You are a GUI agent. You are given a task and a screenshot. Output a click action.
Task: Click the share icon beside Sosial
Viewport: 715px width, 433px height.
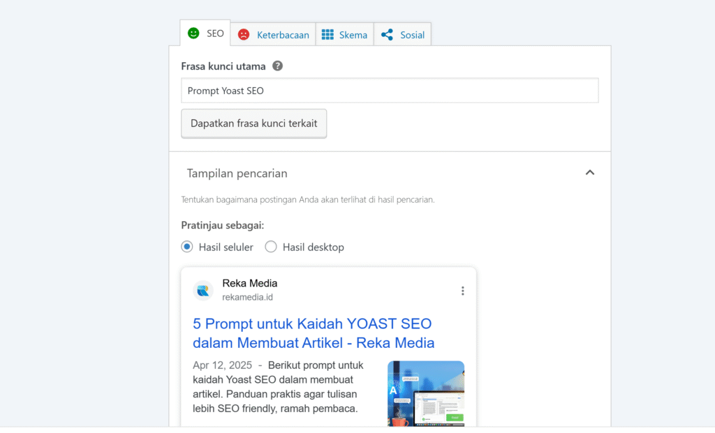387,34
